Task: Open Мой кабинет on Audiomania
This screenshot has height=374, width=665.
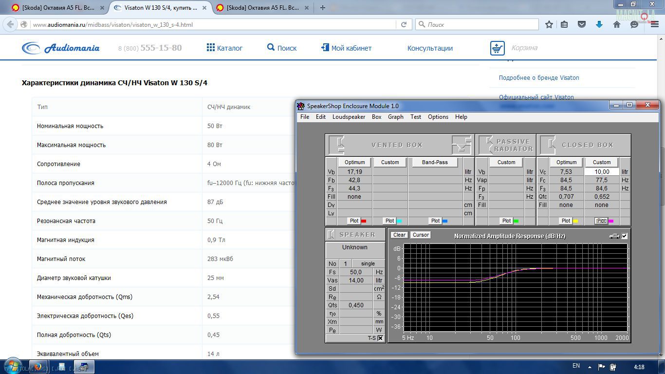Action: point(346,48)
